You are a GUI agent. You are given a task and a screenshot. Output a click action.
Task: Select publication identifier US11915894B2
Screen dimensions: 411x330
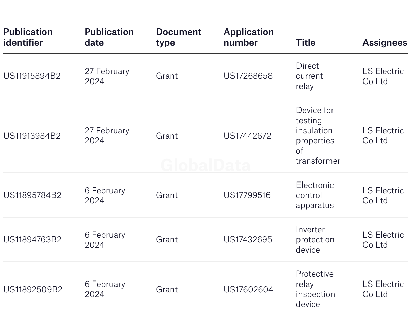[x=32, y=76]
